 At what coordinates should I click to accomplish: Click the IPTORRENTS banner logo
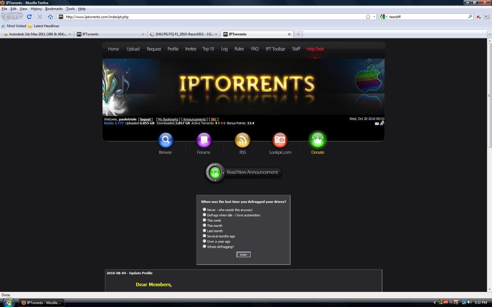coord(247,84)
